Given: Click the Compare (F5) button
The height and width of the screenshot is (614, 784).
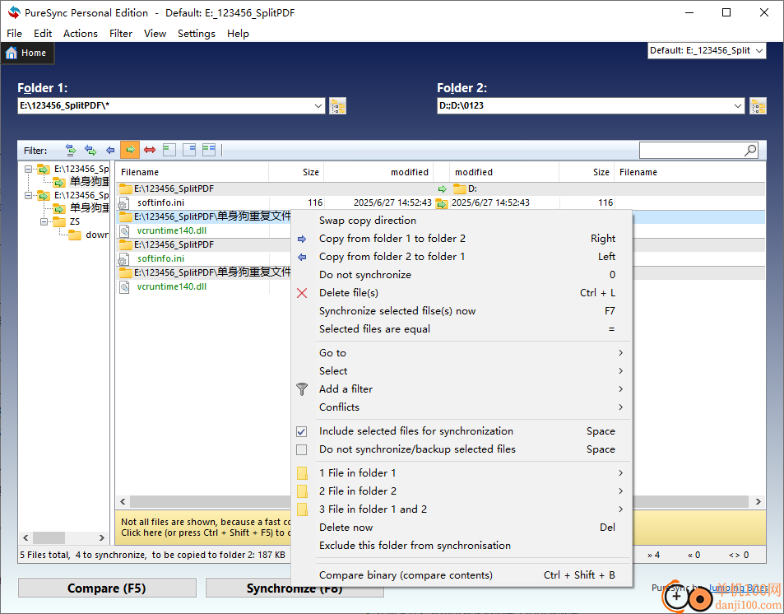Looking at the screenshot, I should tap(107, 588).
